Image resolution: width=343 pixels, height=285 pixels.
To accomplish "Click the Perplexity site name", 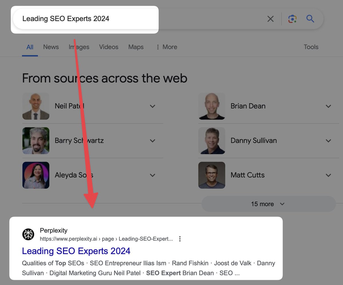I will click(54, 230).
